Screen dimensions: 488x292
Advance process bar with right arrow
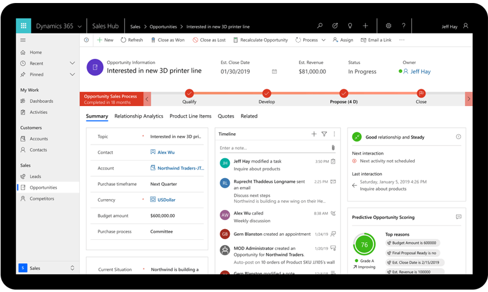(x=469, y=99)
